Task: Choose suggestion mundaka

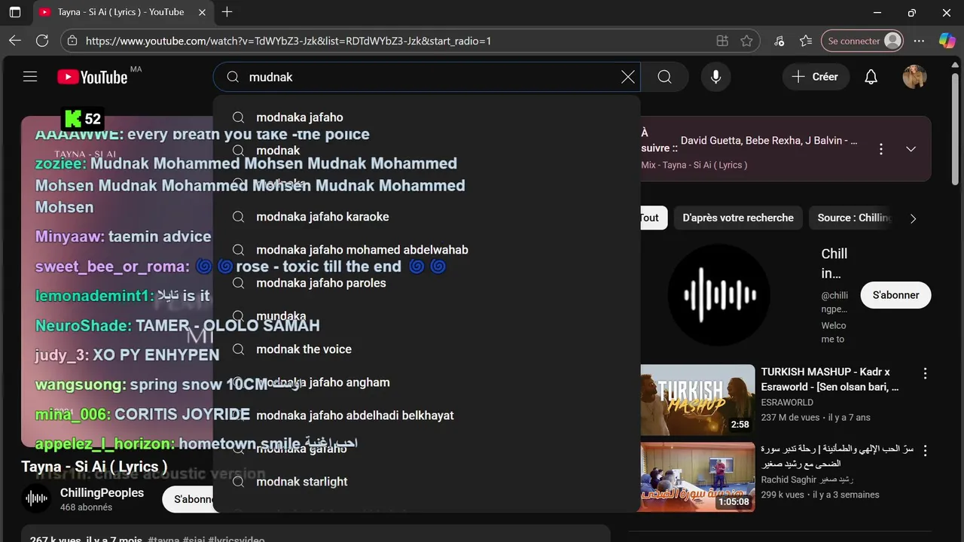Action: (x=426, y=316)
